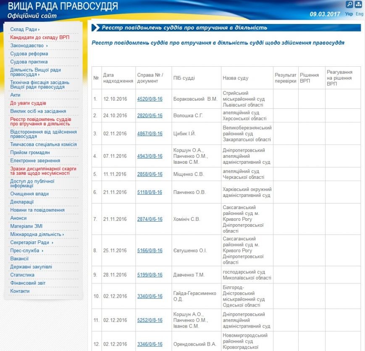This screenshot has width=365, height=351.
Task: Open document 2874/0/6-16
Action: (x=150, y=219)
